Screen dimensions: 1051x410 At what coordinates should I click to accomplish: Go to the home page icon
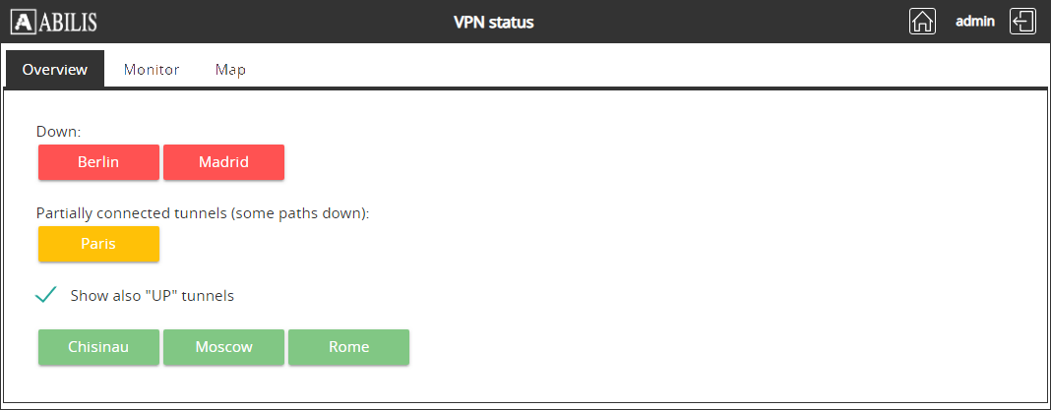pyautogui.click(x=922, y=22)
